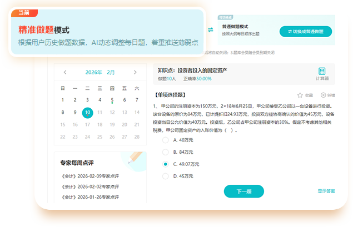Image resolution: width=353 pixels, height=227 pixels.
Task: Open the 2026年 2月 month picker
Action: [100, 72]
